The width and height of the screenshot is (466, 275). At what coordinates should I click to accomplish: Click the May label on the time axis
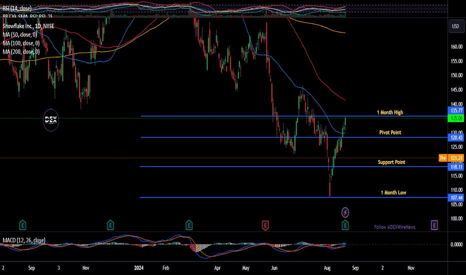(x=245, y=268)
